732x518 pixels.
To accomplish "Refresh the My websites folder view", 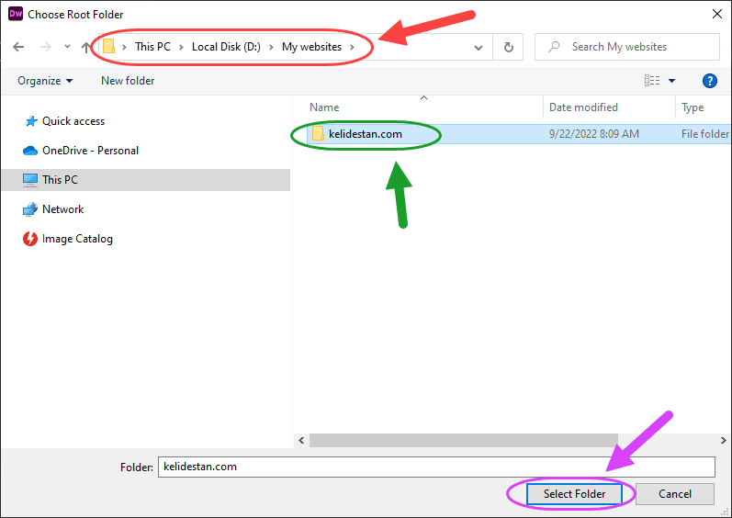I will 509,47.
